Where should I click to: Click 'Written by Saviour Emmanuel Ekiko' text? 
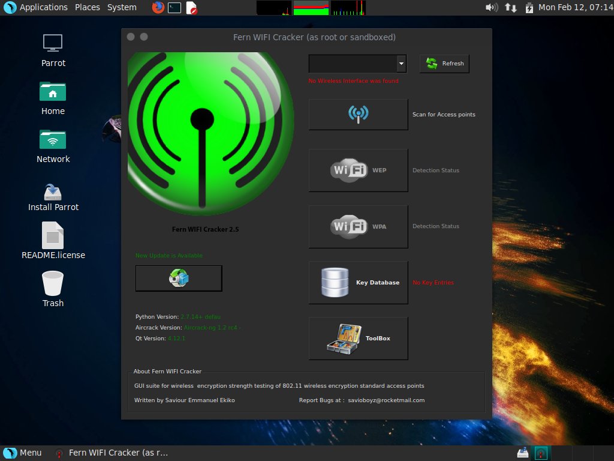(x=185, y=400)
